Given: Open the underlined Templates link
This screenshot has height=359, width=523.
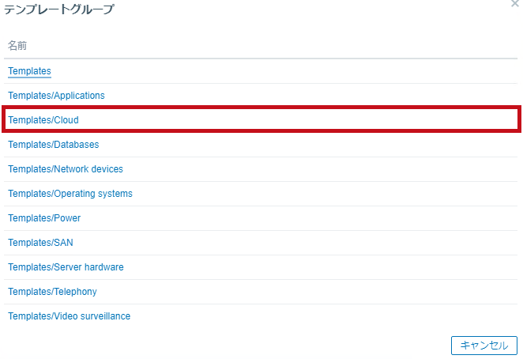Looking at the screenshot, I should 29,71.
